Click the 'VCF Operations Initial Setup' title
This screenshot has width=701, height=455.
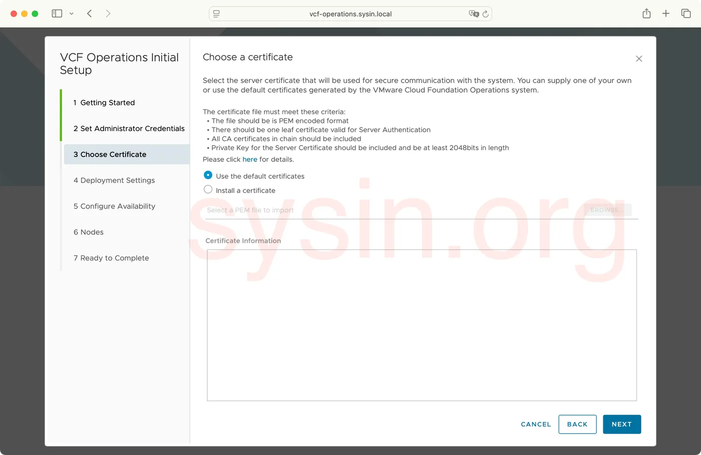point(119,63)
